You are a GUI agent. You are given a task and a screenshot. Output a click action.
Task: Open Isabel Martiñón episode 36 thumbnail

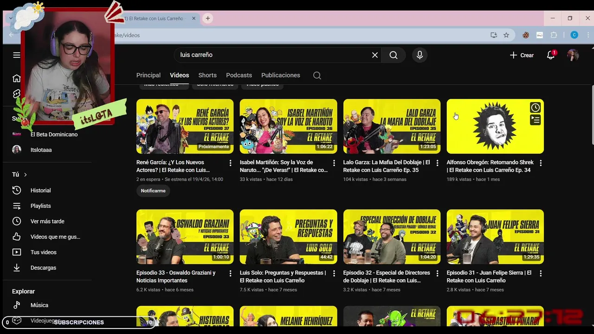pyautogui.click(x=289, y=126)
